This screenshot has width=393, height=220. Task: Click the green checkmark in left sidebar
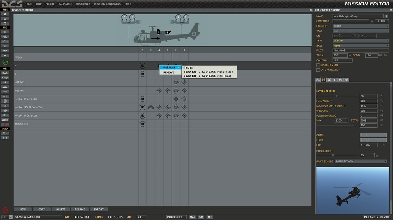click(x=5, y=62)
